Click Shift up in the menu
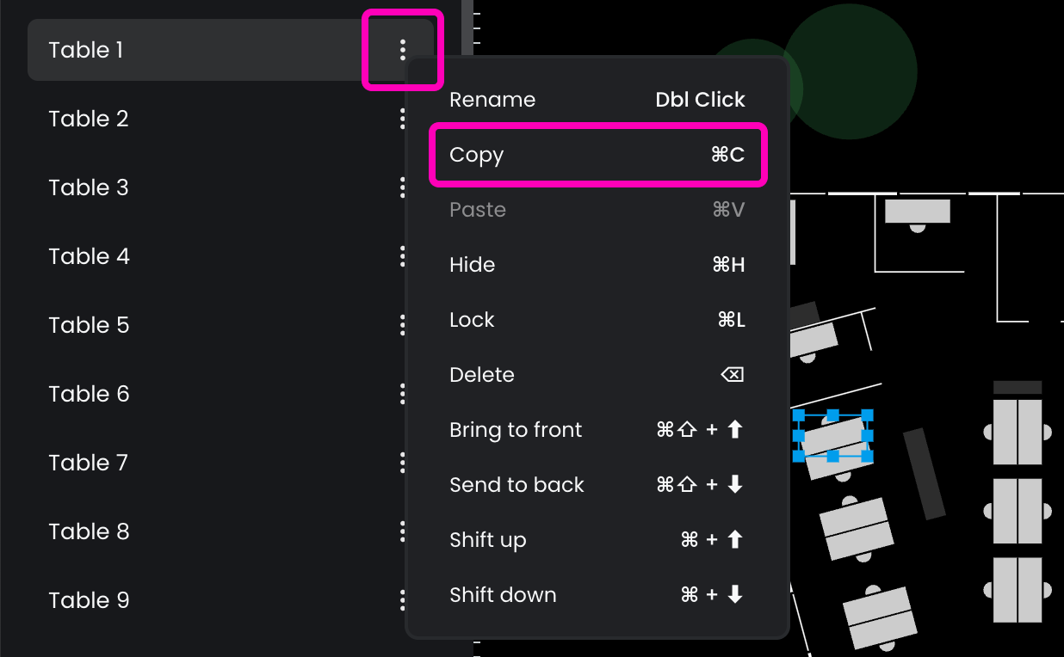This screenshot has width=1064, height=657. [x=597, y=540]
